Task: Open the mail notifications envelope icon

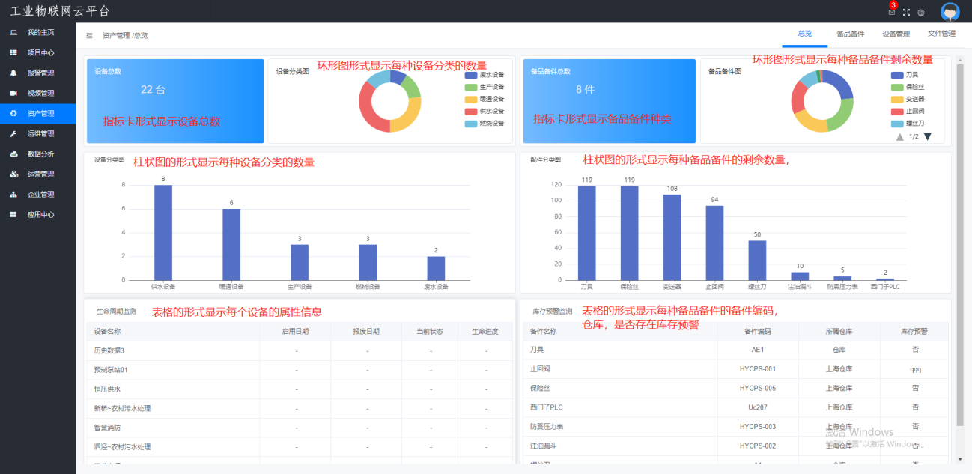Action: coord(891,13)
